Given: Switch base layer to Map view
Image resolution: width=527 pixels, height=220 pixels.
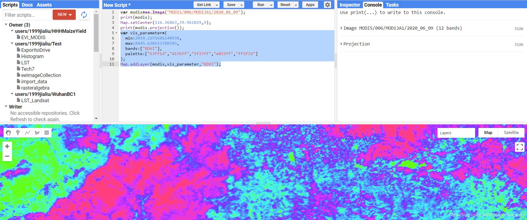Looking at the screenshot, I should [x=488, y=133].
